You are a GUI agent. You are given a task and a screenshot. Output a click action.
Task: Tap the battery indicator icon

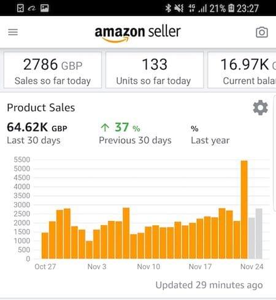point(231,8)
